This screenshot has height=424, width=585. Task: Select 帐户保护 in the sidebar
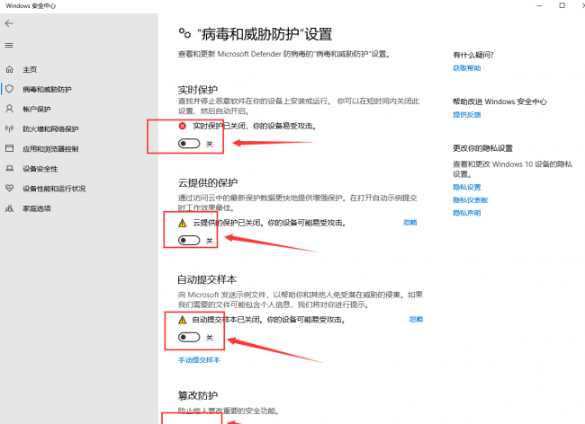[x=37, y=109]
